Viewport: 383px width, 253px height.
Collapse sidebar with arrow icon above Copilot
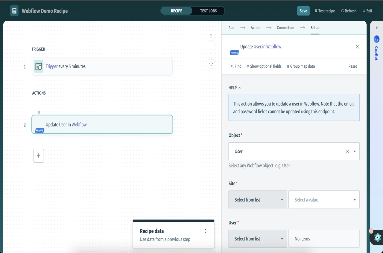[x=376, y=28]
